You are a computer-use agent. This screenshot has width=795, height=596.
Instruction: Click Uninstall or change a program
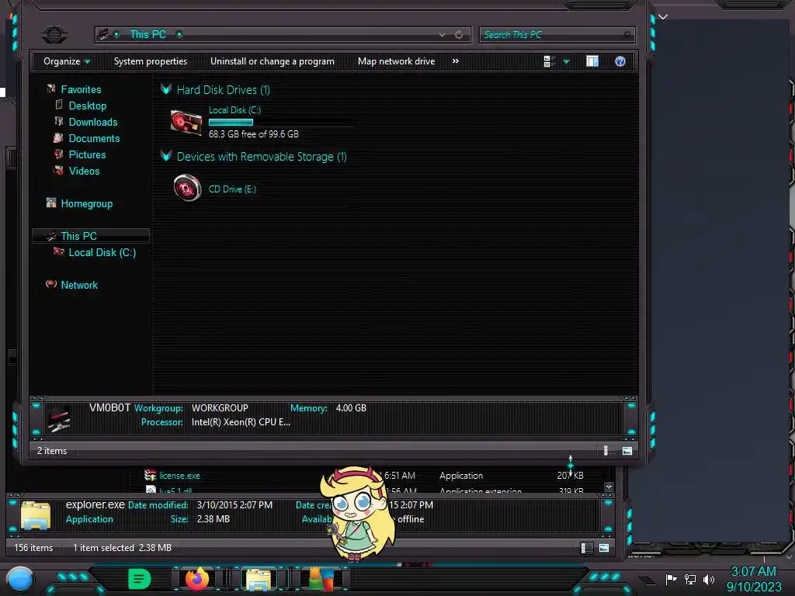pos(273,61)
